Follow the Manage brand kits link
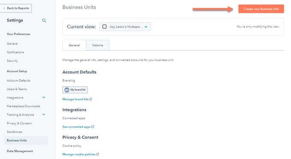The image size is (291, 159). pyautogui.click(x=75, y=99)
